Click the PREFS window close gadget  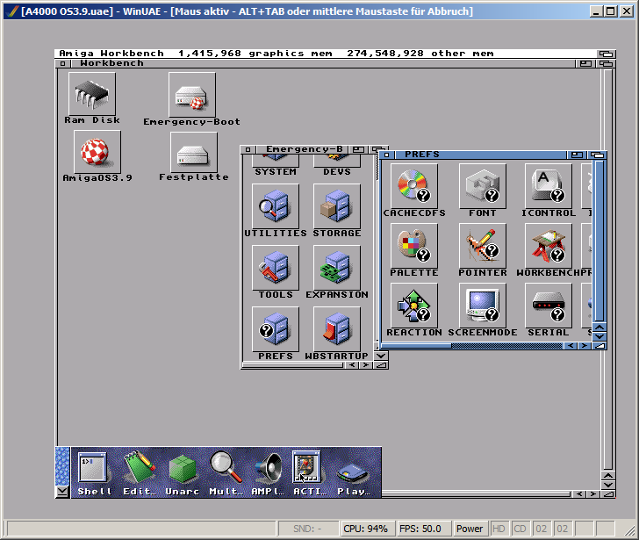tap(387, 155)
